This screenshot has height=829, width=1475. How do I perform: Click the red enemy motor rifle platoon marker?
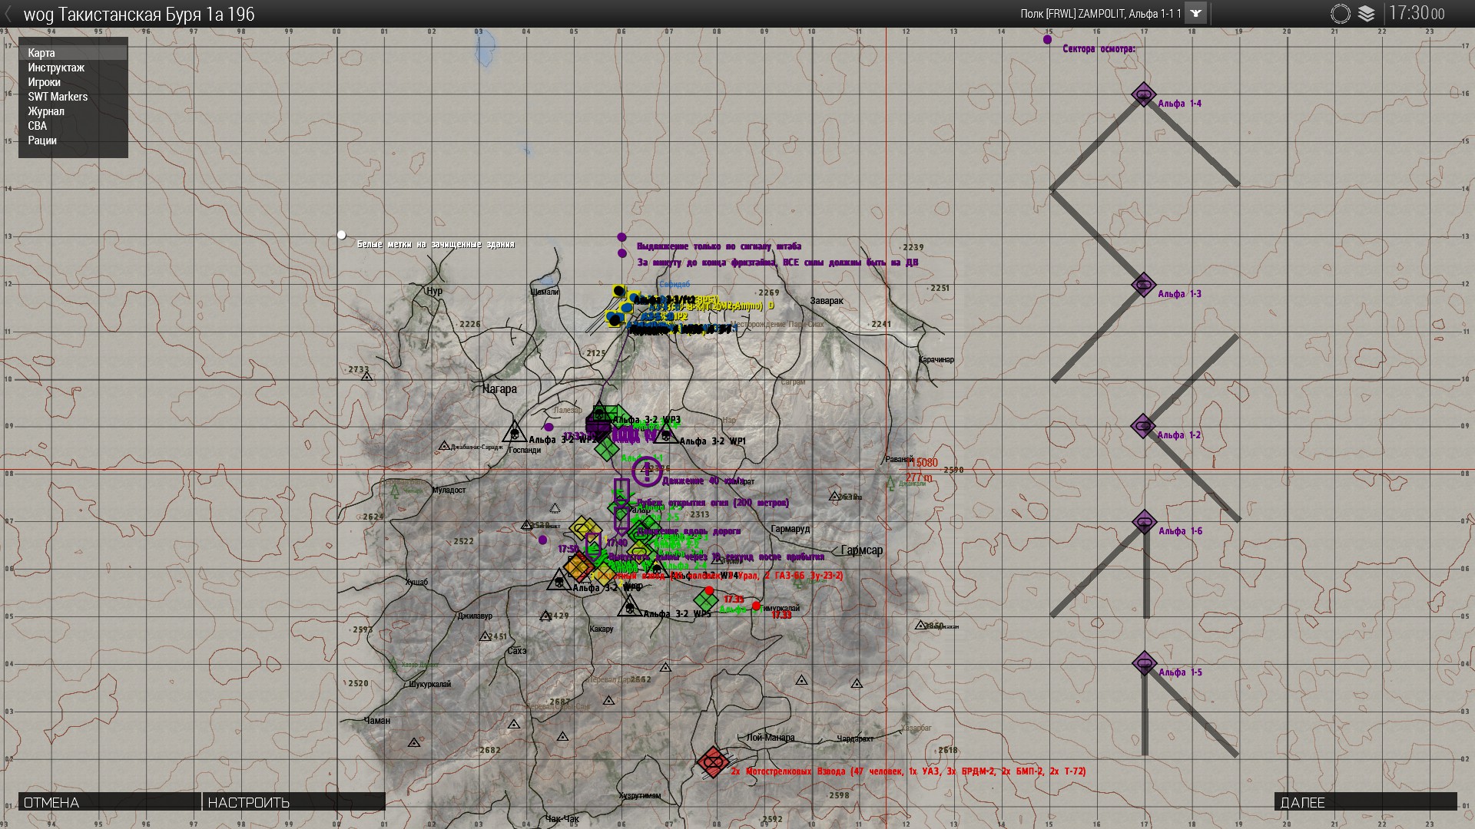click(713, 761)
